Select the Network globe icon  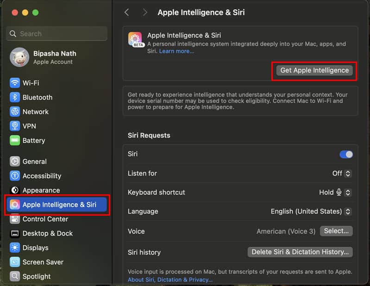15,112
